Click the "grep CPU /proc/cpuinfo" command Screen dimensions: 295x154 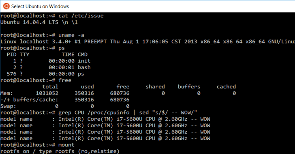pyautogui.click(x=94, y=113)
